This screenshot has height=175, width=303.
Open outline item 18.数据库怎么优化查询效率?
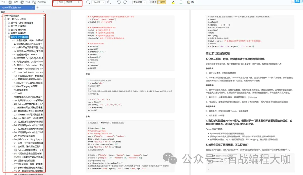28,97
